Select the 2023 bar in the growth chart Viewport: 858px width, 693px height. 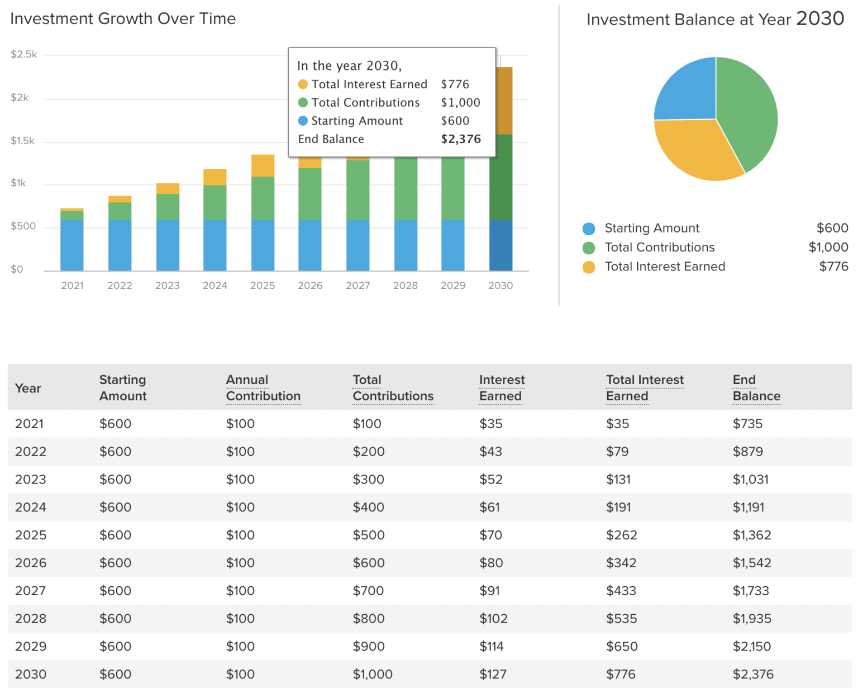[168, 227]
